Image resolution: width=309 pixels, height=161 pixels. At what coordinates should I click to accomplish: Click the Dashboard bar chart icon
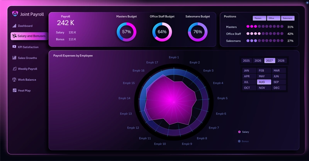(14, 26)
